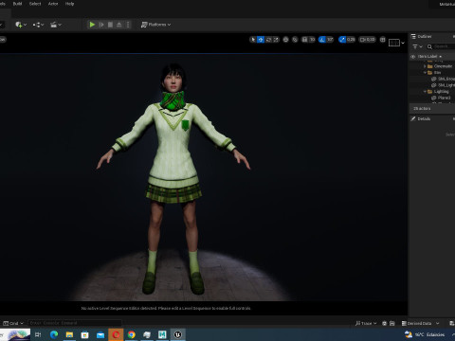Image resolution: width=455 pixels, height=341 pixels.
Task: Select the second SM_ mesh row under the expanded Outliner folder
Action: point(432,85)
